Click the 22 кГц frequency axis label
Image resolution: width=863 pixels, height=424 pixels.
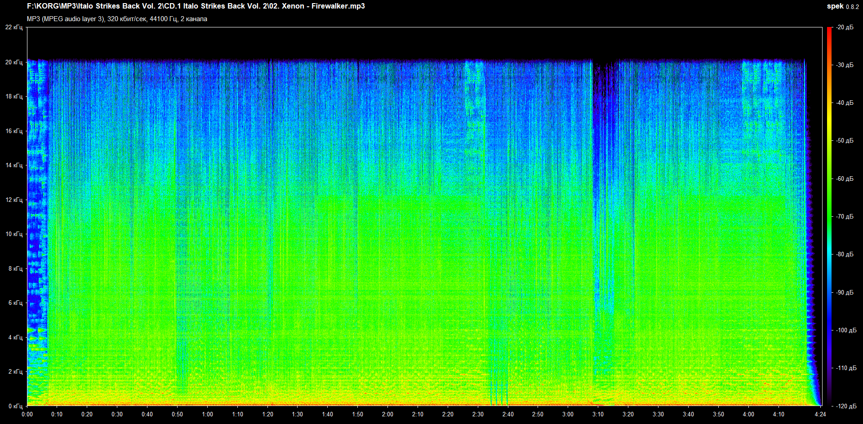[14, 27]
